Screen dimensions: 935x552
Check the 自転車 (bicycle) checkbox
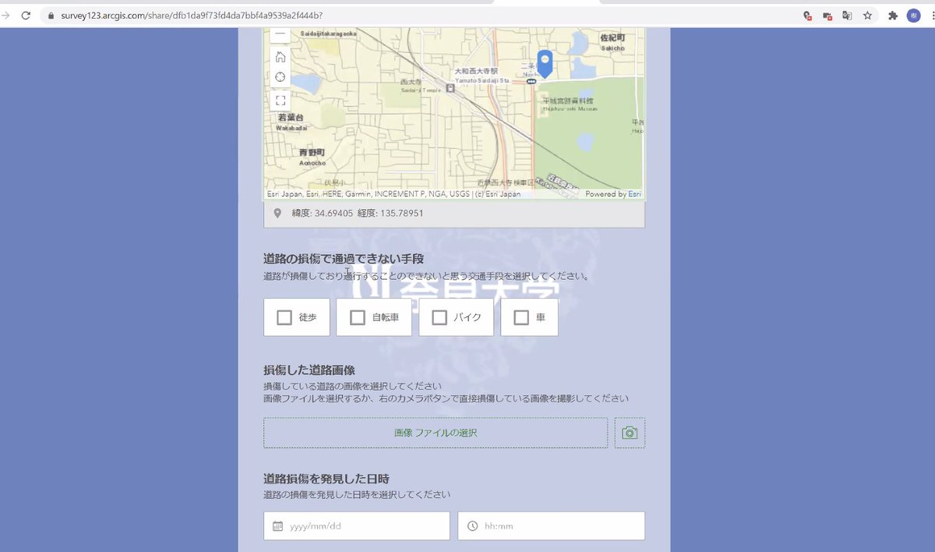pyautogui.click(x=358, y=317)
